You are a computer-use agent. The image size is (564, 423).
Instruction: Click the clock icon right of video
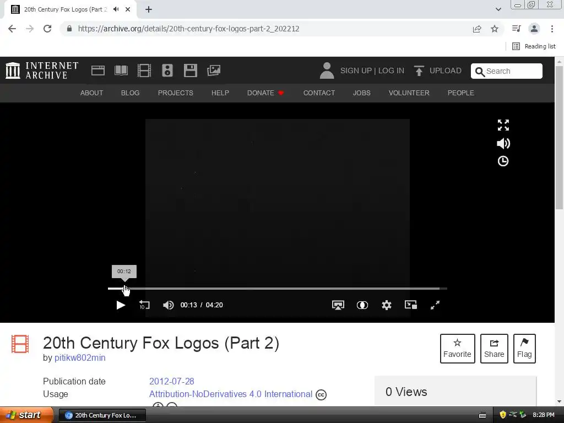tap(503, 161)
